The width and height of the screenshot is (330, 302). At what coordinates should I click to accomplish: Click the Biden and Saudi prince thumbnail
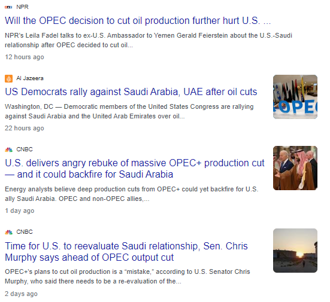295,168
